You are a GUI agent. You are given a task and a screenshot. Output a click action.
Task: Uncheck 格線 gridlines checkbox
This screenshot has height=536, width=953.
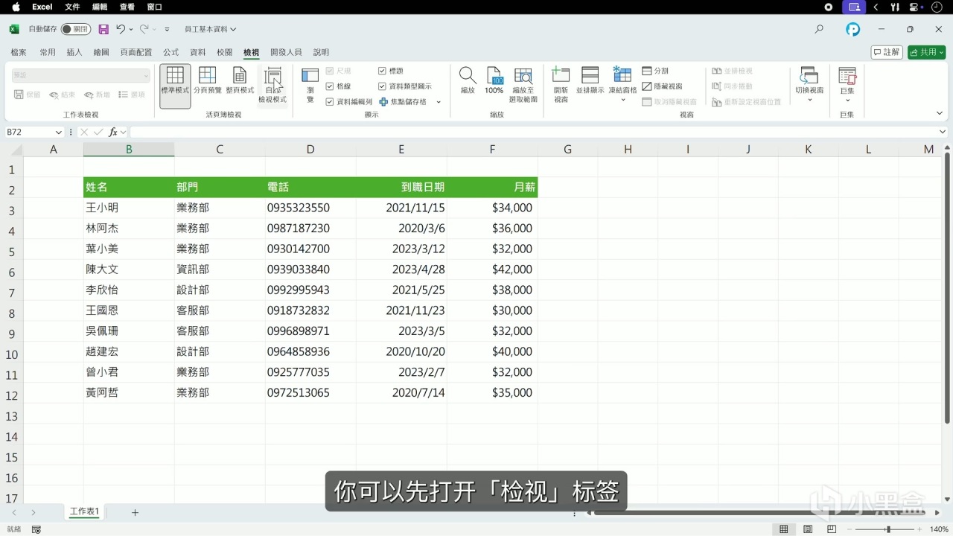[330, 86]
